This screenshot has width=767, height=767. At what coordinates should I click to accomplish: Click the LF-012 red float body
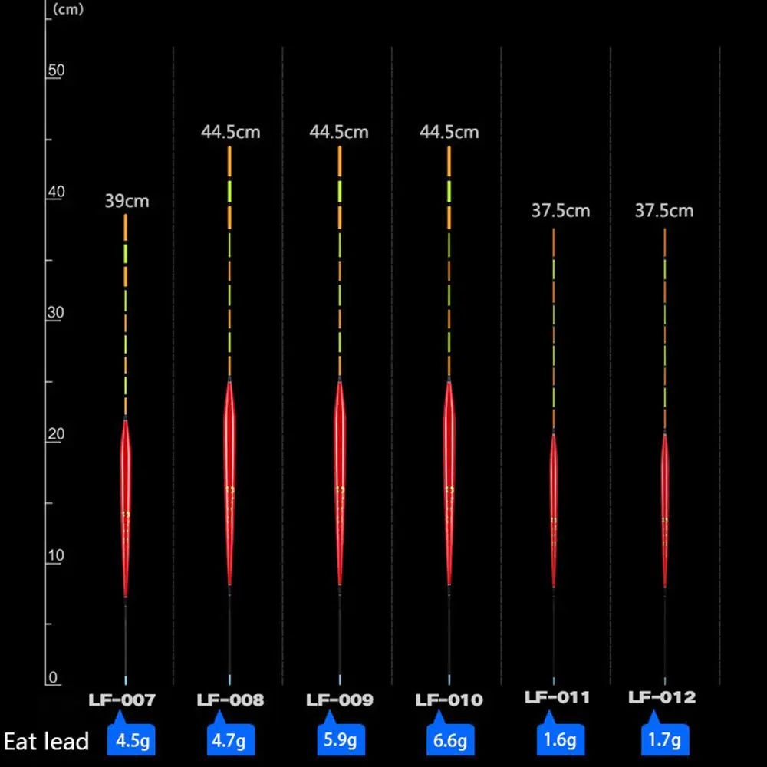pyautogui.click(x=665, y=510)
